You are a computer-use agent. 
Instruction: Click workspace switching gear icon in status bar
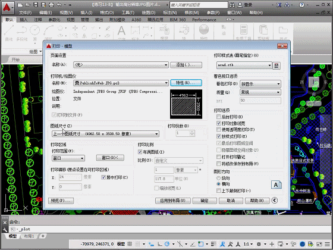point(259,244)
